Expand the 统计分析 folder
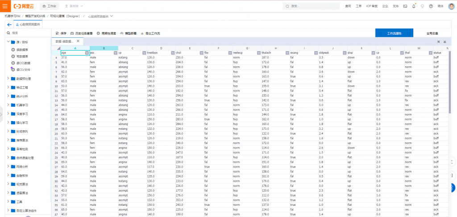The height and width of the screenshot is (217, 457). pyautogui.click(x=8, y=96)
